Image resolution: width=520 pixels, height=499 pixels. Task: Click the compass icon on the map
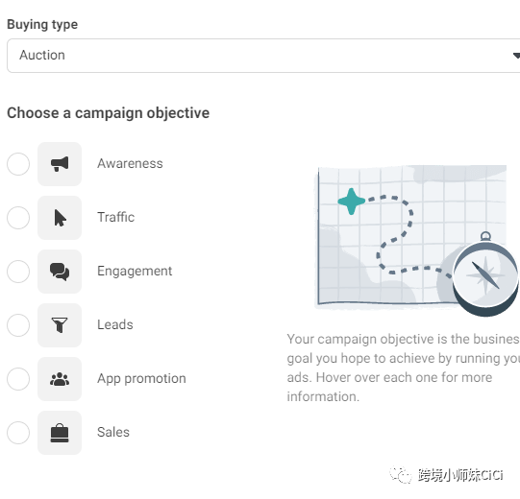(x=485, y=274)
